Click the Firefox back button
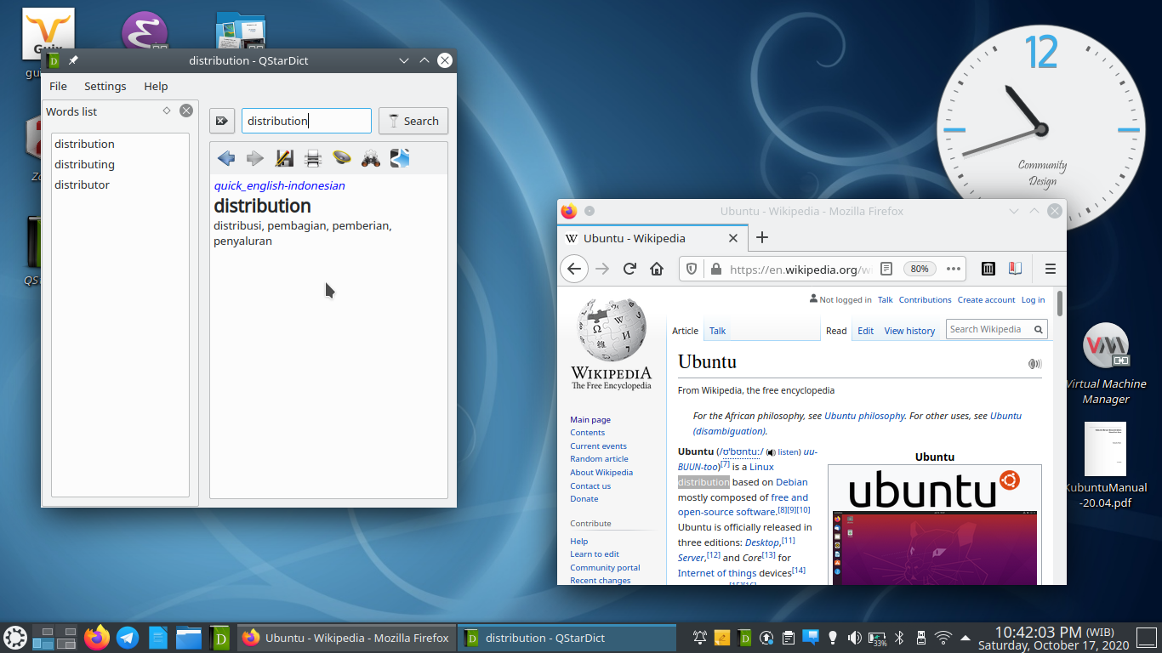Image resolution: width=1162 pixels, height=653 pixels. click(574, 269)
